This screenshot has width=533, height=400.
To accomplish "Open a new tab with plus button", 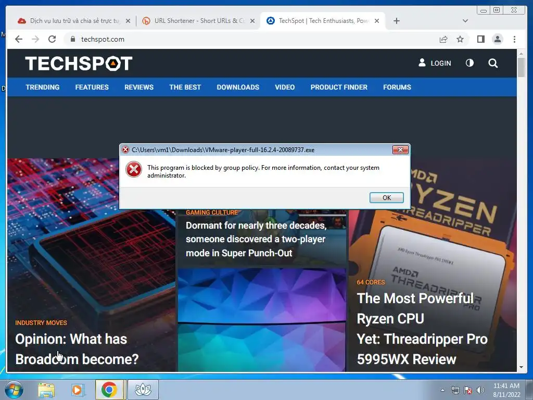I will click(396, 21).
